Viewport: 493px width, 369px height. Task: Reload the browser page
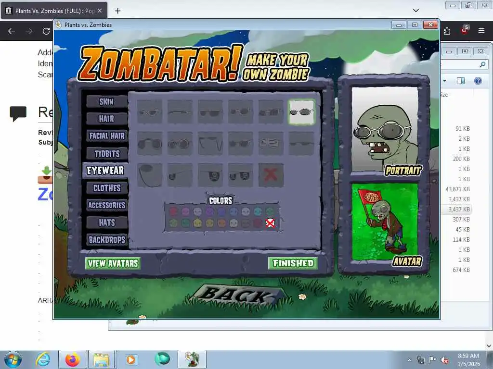pyautogui.click(x=46, y=31)
